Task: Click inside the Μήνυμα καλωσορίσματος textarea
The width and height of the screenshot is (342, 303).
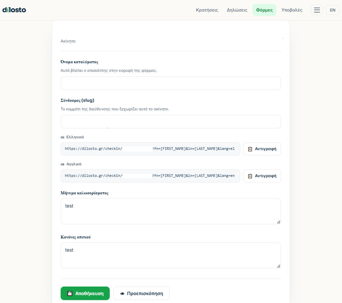Action: coord(171,211)
